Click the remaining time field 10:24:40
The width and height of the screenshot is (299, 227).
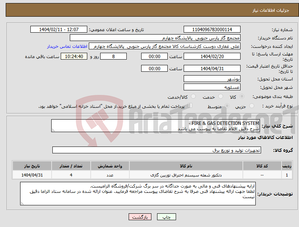tap(74, 56)
